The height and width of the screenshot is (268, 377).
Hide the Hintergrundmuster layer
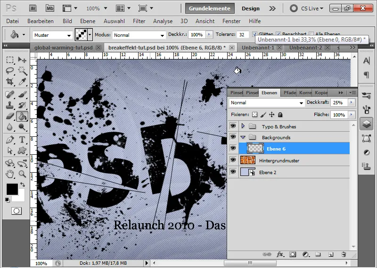[233, 160]
